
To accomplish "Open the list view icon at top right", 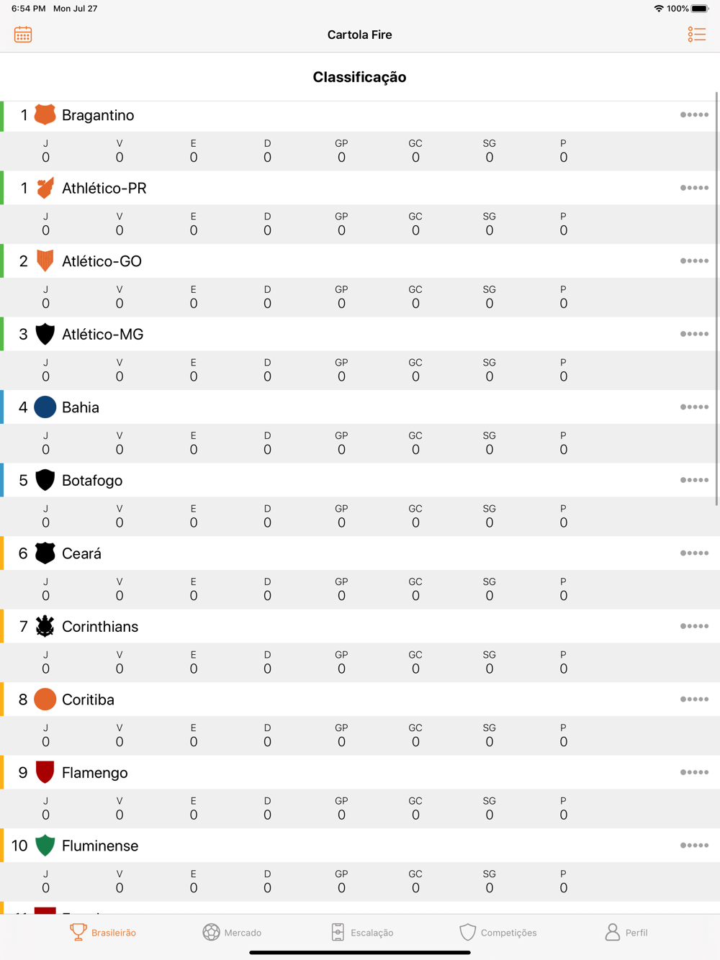I will tap(696, 35).
